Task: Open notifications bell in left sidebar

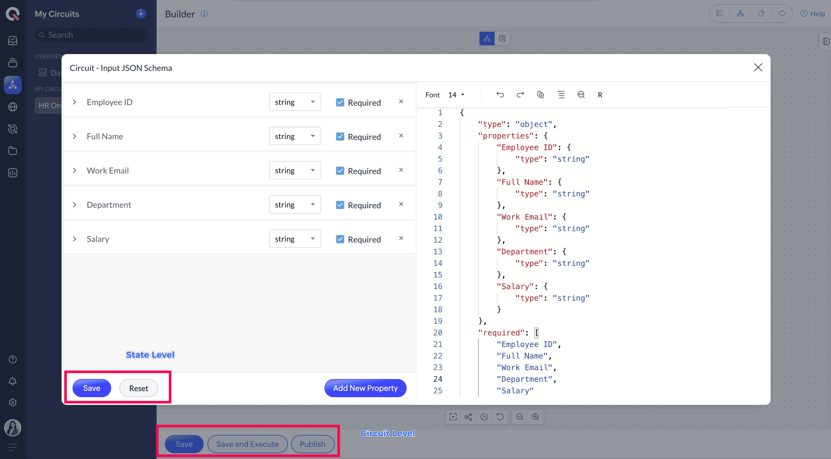Action: click(x=13, y=381)
